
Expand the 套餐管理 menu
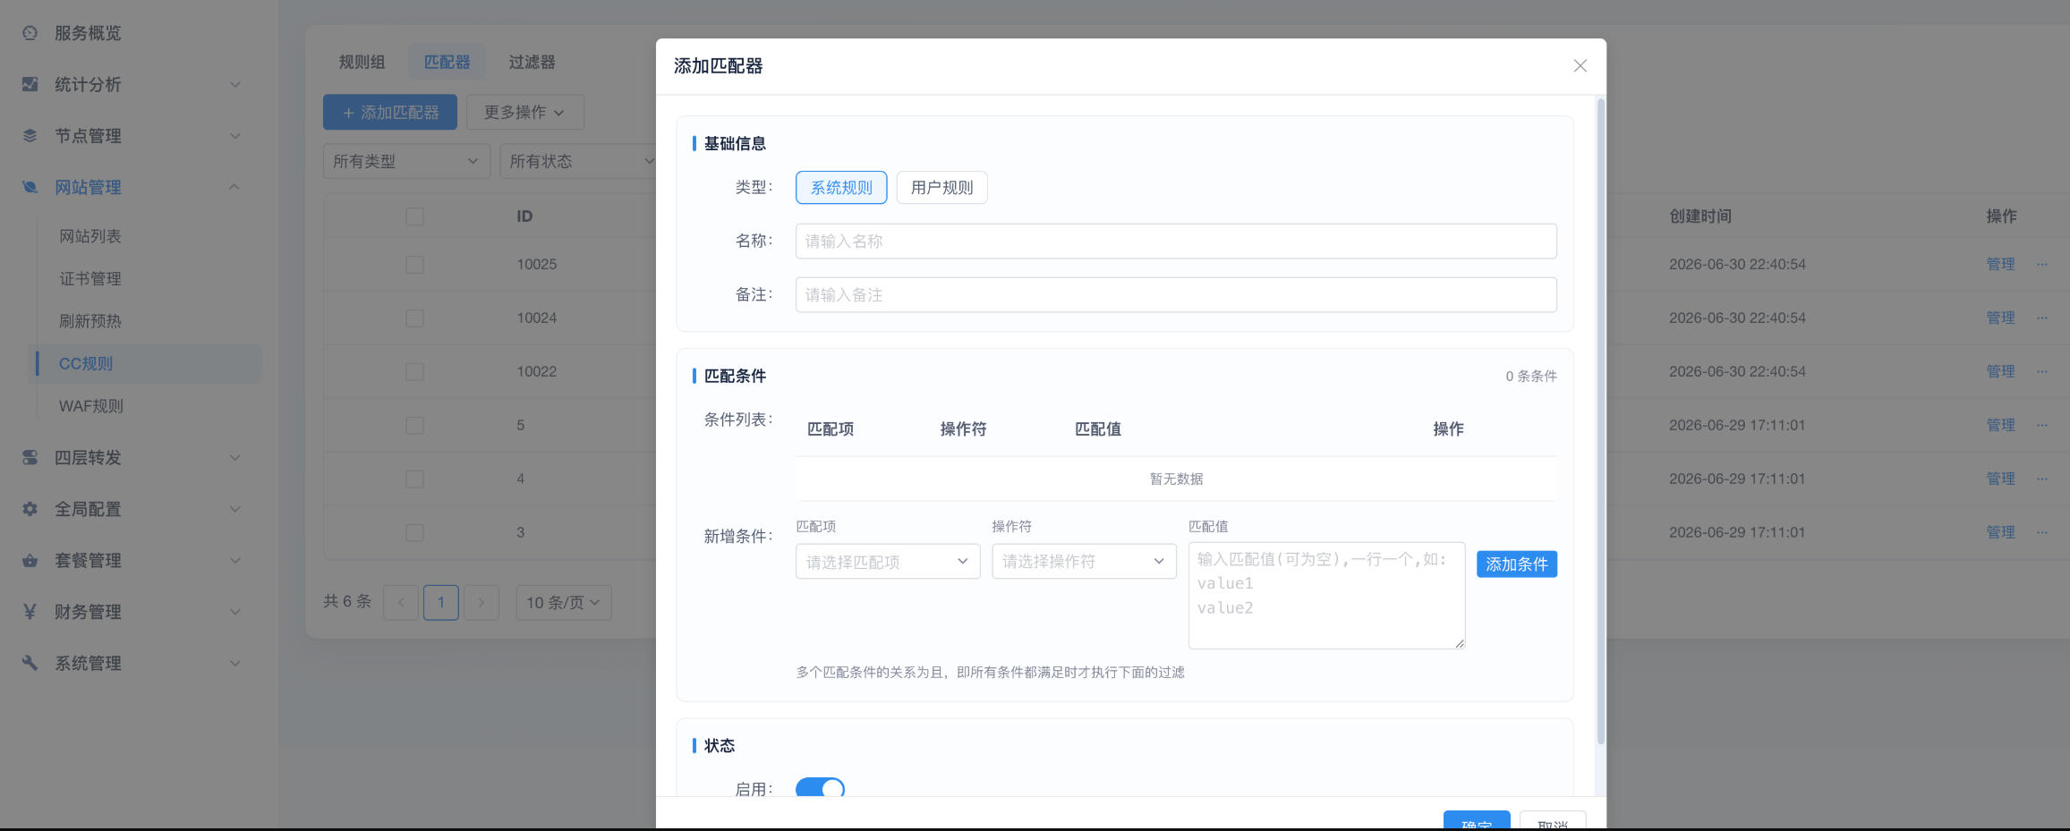(234, 561)
